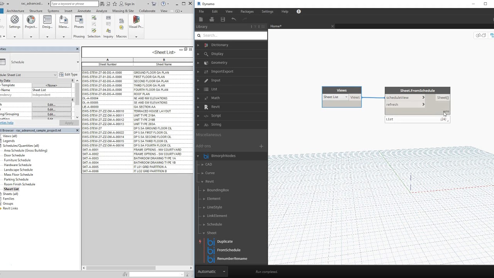494x278 pixels.
Task: Save the Dynamo graph with the disk icon
Action: [x=223, y=19]
